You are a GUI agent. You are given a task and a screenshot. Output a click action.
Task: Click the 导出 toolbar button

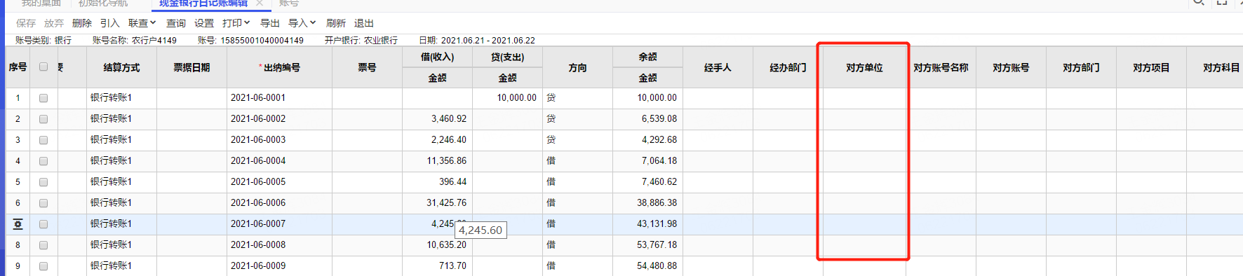(270, 23)
